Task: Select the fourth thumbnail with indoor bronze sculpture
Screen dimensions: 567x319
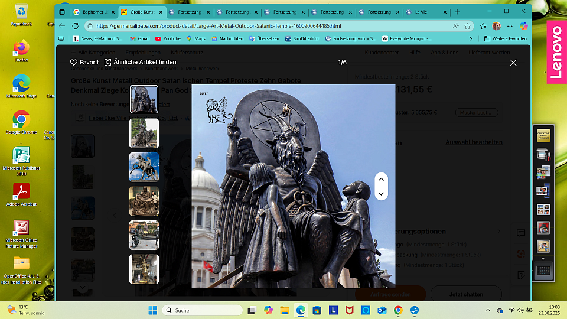Action: tap(144, 201)
